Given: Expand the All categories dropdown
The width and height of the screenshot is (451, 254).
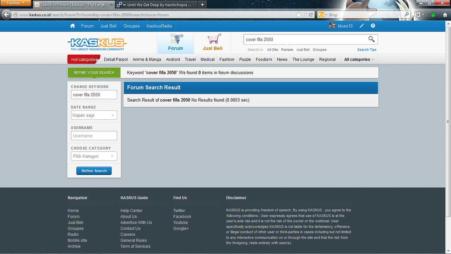Looking at the screenshot, I should pos(359,59).
